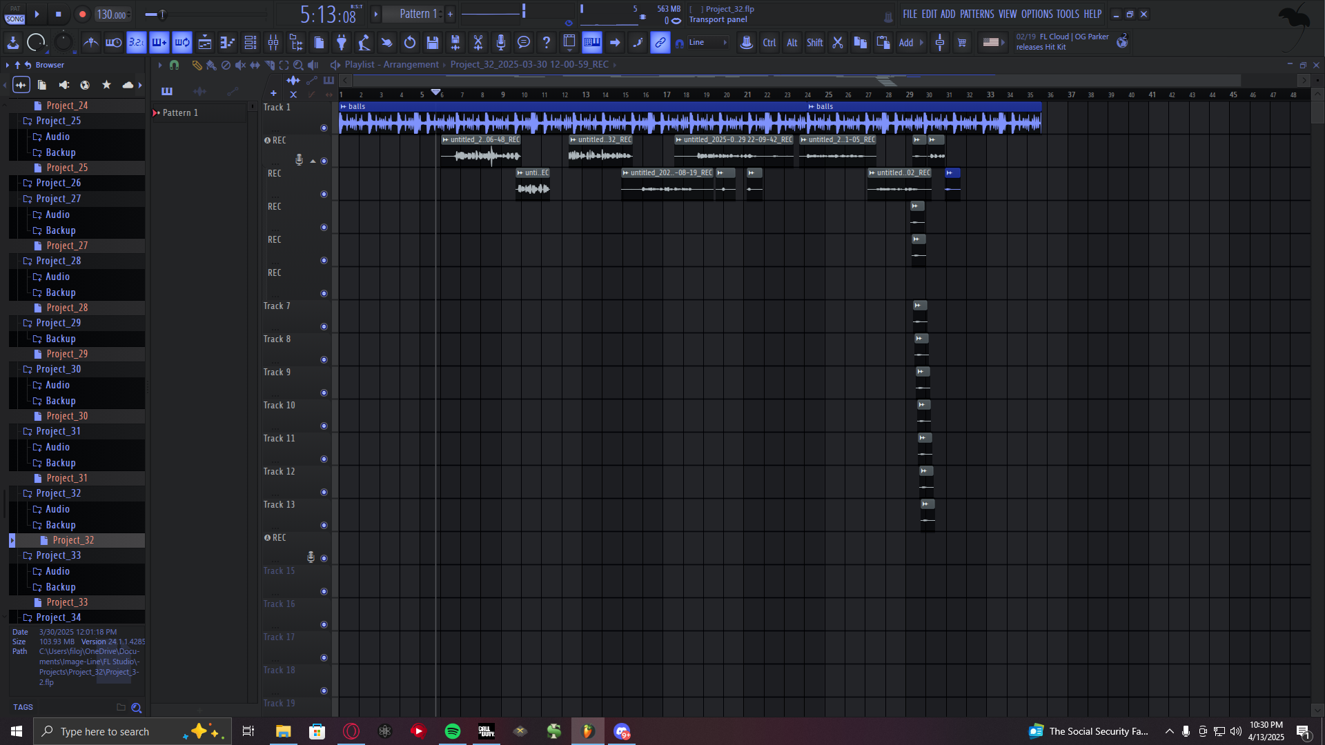Open the OPTIONS menu
Image resolution: width=1325 pixels, height=745 pixels.
click(1037, 14)
